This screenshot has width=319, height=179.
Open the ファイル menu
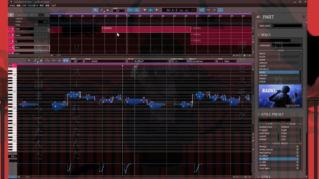pyautogui.click(x=12, y=6)
